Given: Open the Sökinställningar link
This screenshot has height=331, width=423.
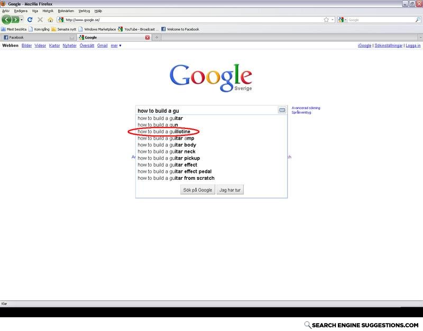Looking at the screenshot, I should pyautogui.click(x=389, y=45).
